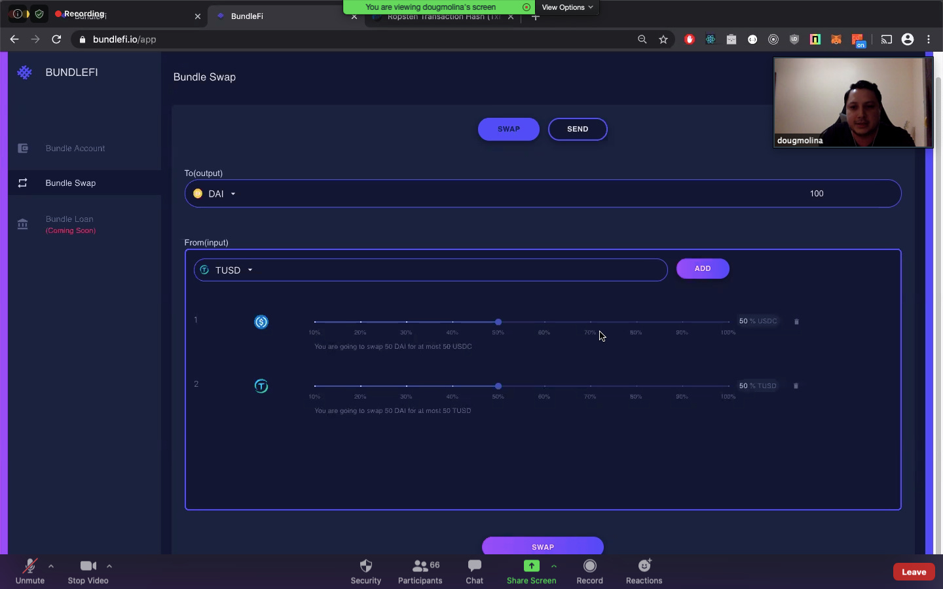
Task: Select the SWAP mode pill at top
Action: click(509, 129)
